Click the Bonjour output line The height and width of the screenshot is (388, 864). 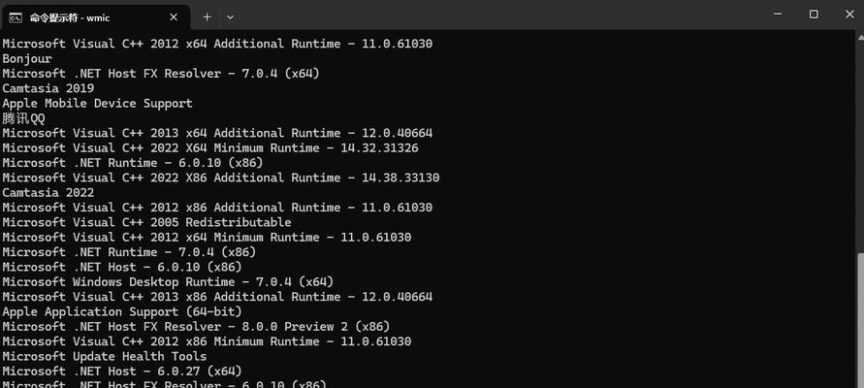point(27,59)
